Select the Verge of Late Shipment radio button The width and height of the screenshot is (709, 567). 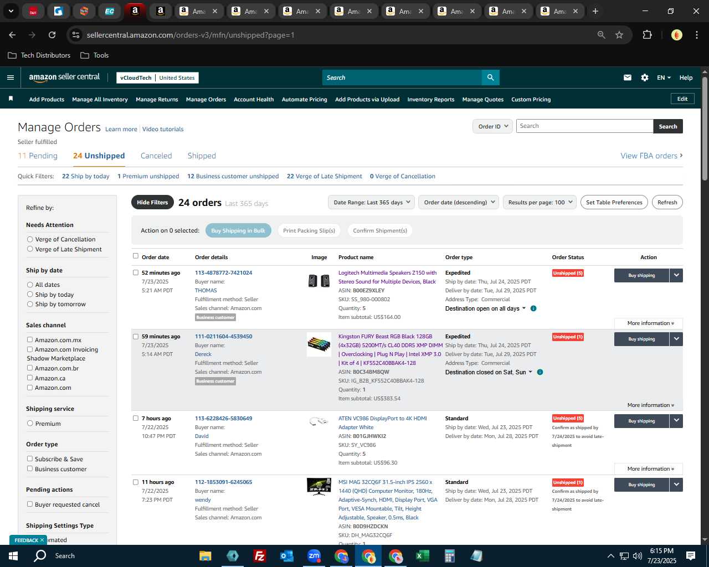point(30,249)
